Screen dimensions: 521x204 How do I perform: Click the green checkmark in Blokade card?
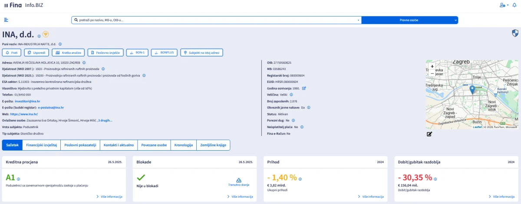click(141, 177)
